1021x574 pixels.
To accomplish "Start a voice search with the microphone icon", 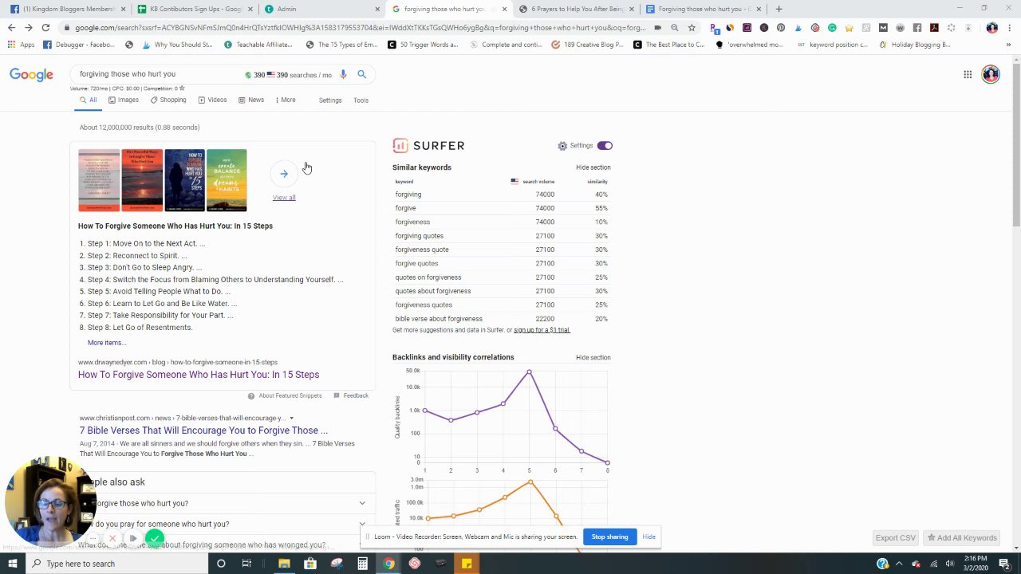I will pos(343,74).
